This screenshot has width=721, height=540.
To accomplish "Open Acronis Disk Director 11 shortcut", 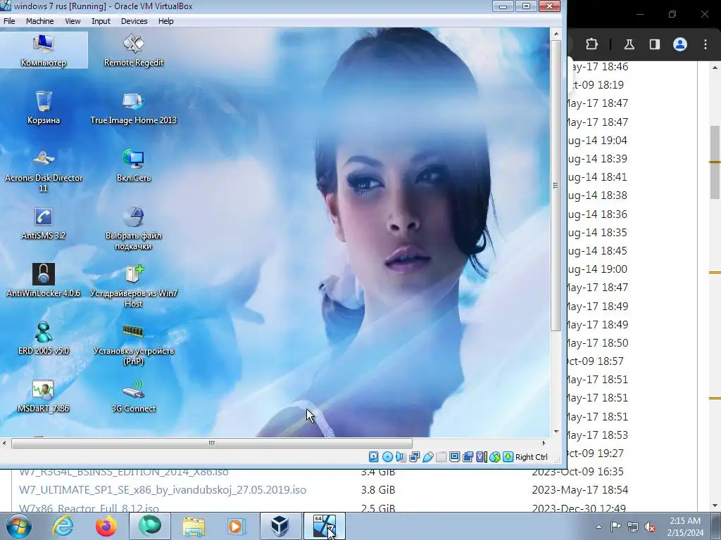I will tap(44, 171).
